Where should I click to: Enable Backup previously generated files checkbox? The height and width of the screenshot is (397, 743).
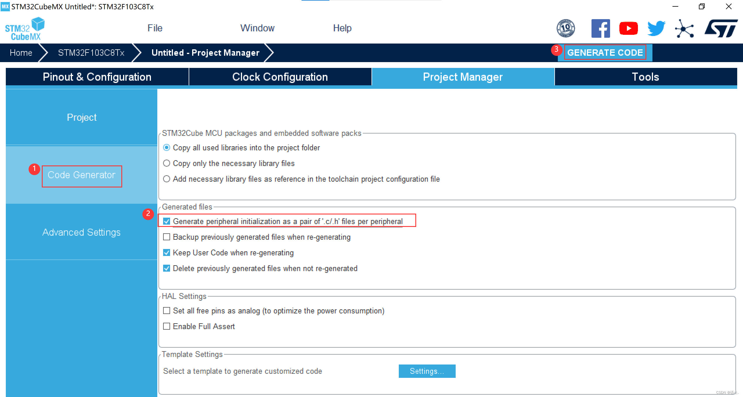tap(167, 237)
